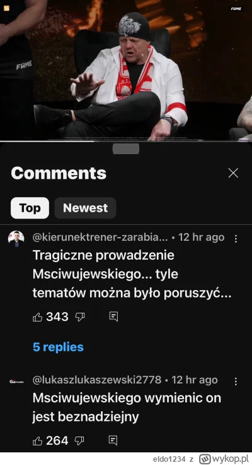The image size is (252, 465).
Task: Tap the video player frame
Action: [126, 70]
